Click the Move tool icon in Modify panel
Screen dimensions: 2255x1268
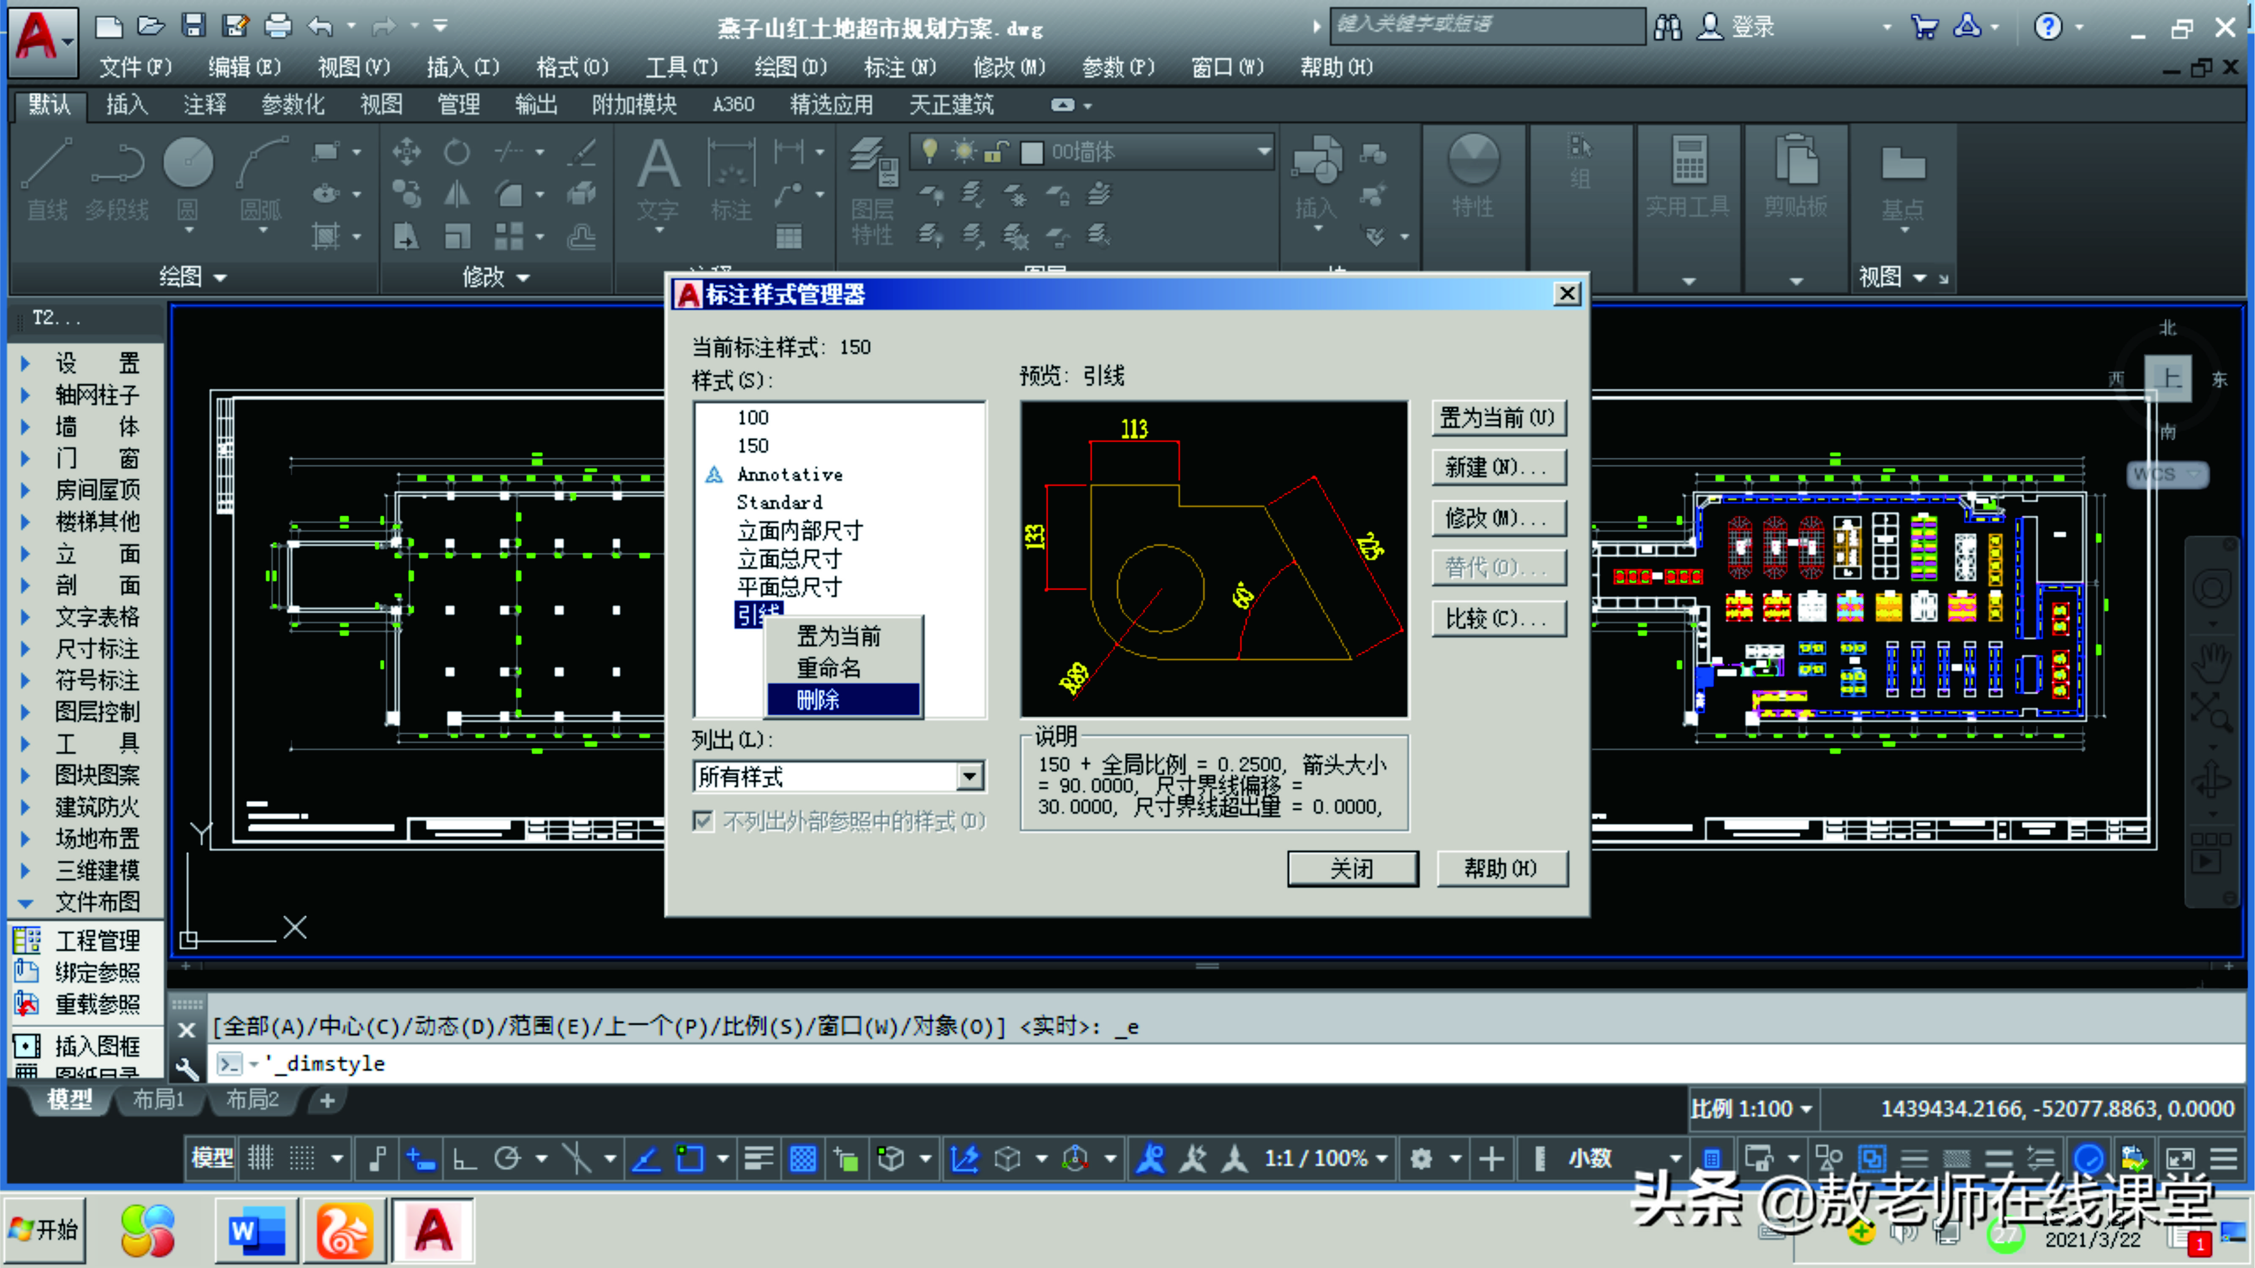pos(406,152)
